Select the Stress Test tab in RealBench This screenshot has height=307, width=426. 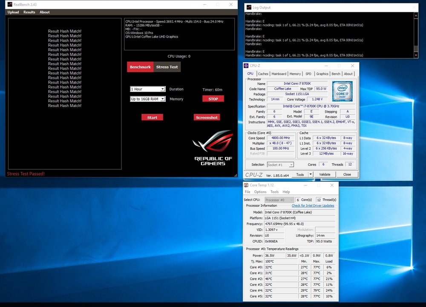[167, 67]
